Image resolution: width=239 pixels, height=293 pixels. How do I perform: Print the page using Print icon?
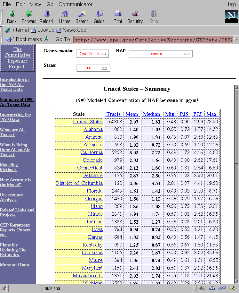pyautogui.click(x=118, y=14)
